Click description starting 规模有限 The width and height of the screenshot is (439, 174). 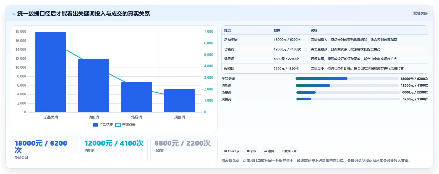pos(354,59)
